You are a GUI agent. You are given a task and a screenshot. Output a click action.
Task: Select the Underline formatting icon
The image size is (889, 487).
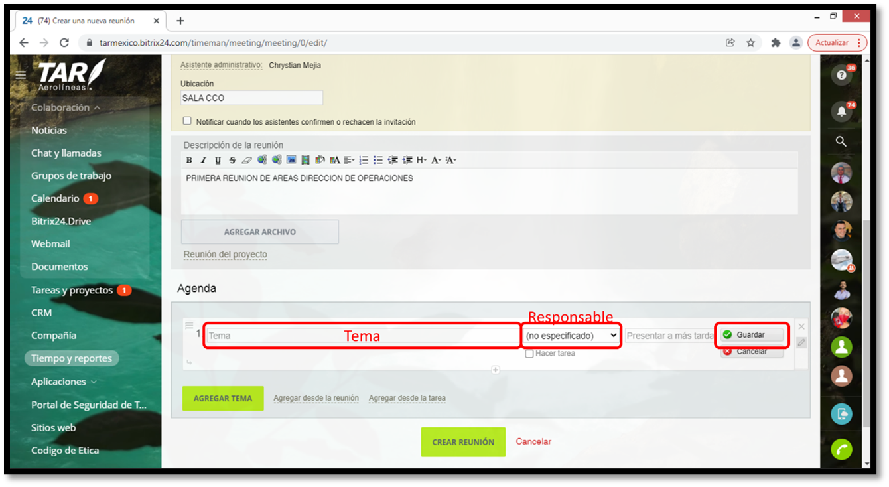click(218, 159)
